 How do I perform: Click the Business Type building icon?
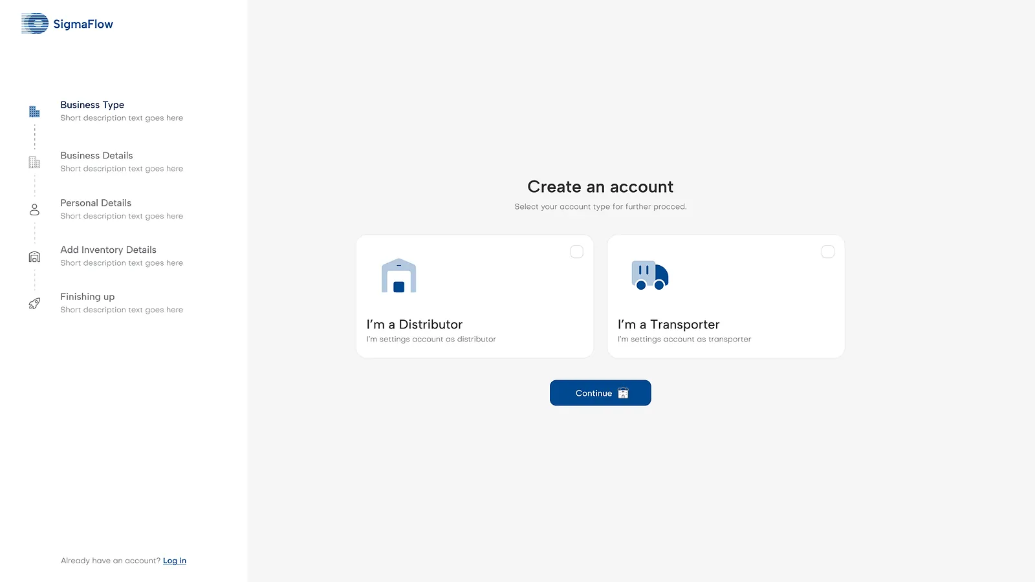tap(35, 111)
